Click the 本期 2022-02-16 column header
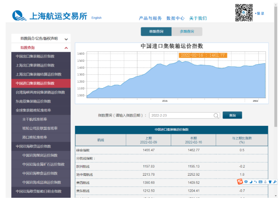 pos(194,140)
